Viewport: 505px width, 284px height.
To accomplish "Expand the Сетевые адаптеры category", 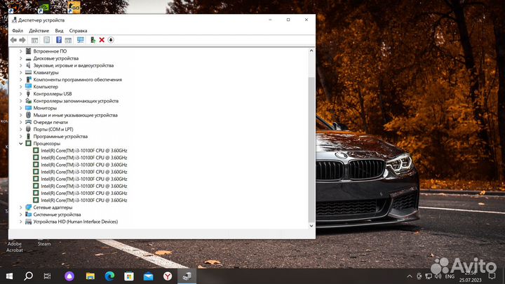I will pos(20,208).
